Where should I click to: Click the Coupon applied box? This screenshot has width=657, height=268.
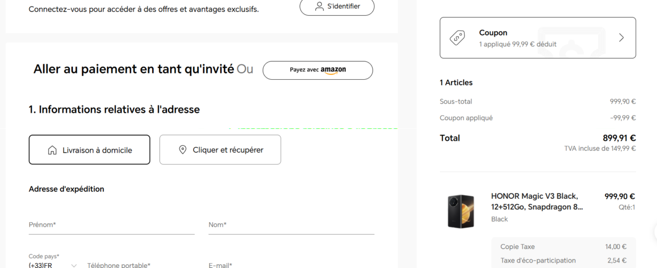[538, 38]
